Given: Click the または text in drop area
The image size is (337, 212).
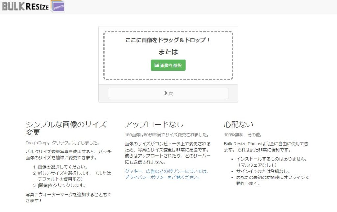Looking at the screenshot, I should (x=168, y=52).
